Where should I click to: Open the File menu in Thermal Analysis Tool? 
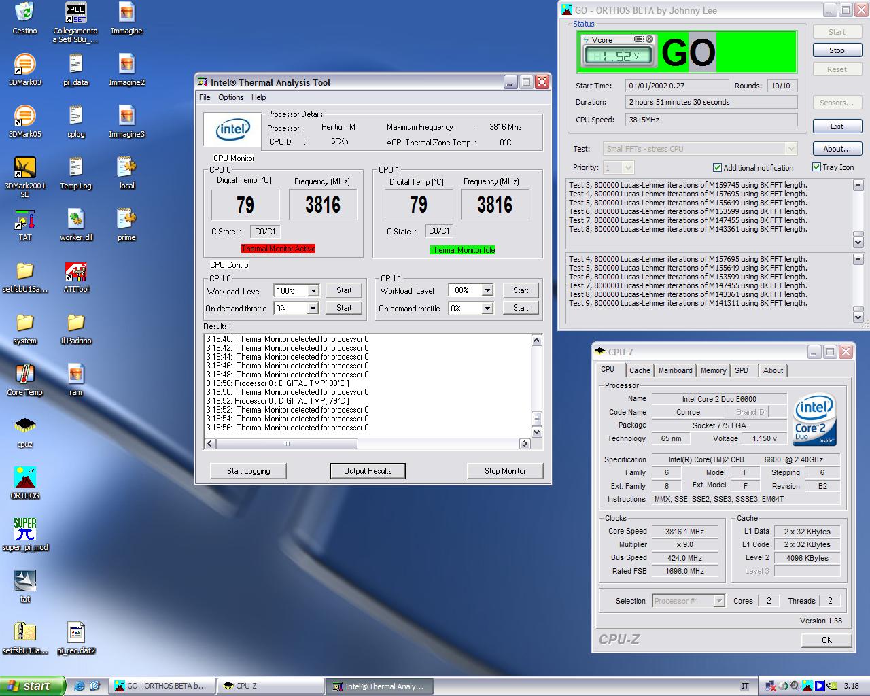(x=205, y=97)
